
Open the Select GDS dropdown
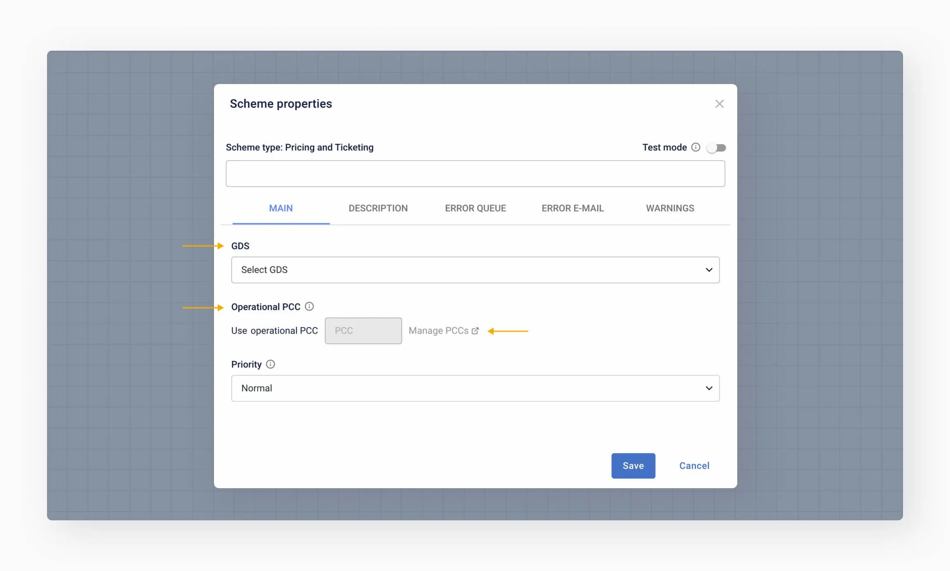pyautogui.click(x=475, y=270)
